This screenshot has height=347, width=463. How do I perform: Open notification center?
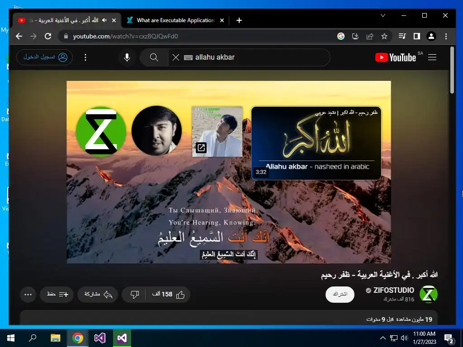(449, 338)
